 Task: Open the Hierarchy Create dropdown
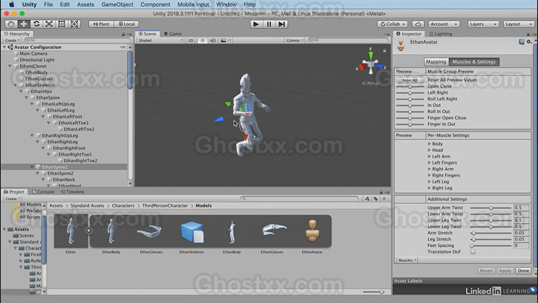point(12,40)
